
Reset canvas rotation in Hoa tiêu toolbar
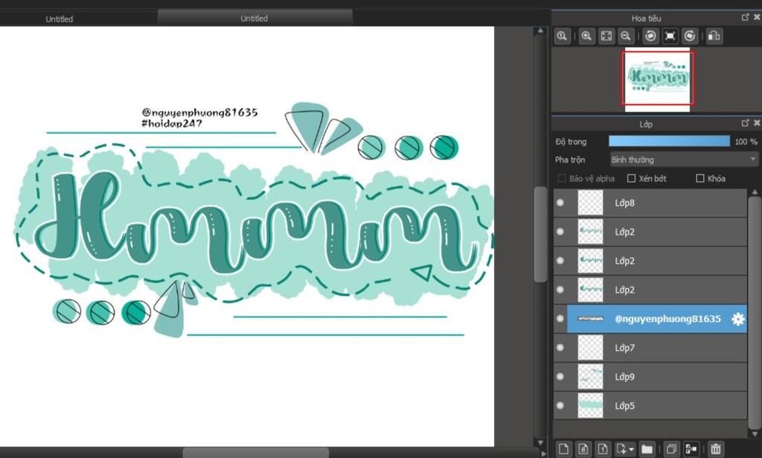[x=670, y=36]
